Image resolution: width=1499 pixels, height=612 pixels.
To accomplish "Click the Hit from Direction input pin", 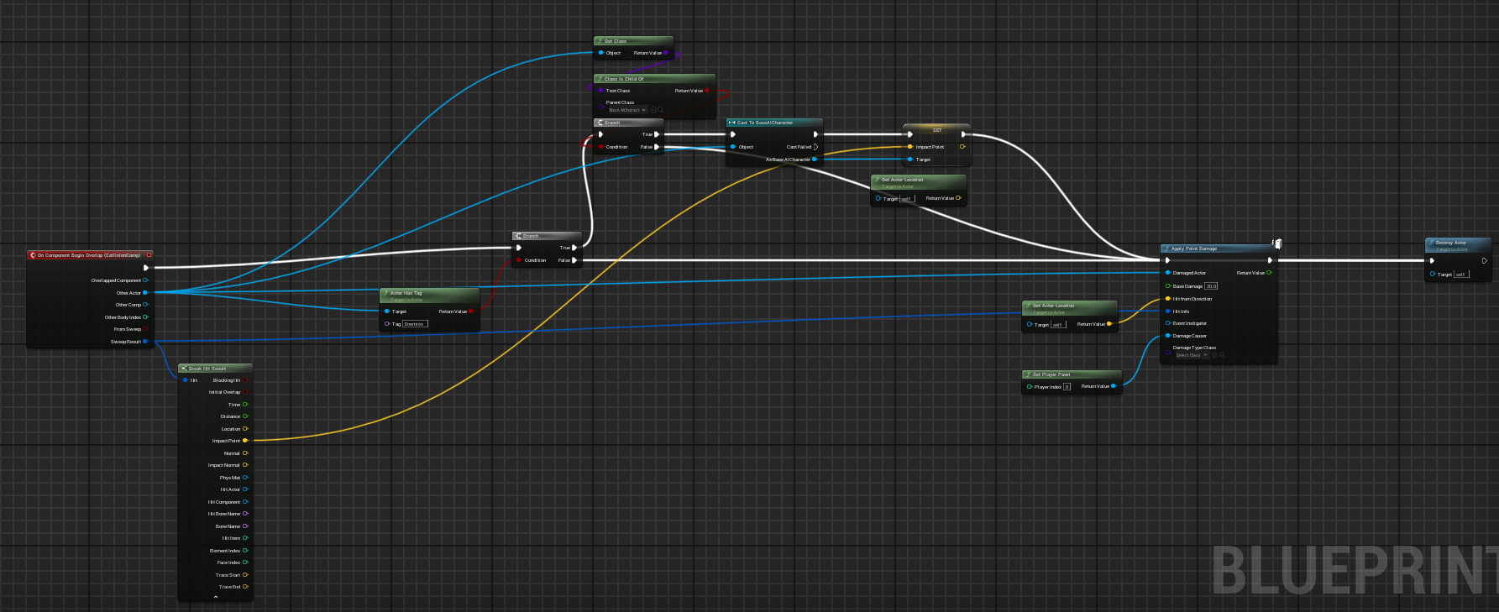I will point(1167,299).
